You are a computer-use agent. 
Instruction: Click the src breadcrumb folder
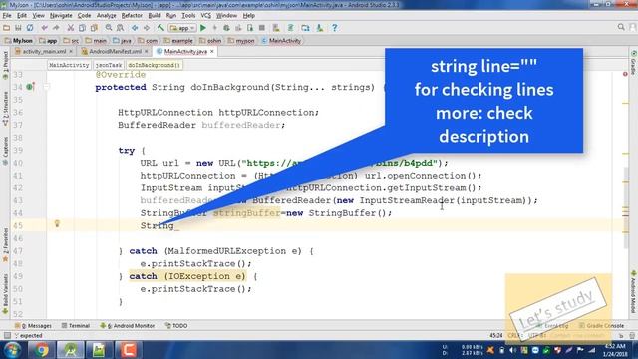[71, 41]
